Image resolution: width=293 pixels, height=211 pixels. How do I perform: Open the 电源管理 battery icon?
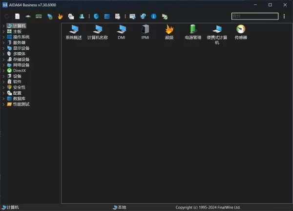(x=193, y=30)
